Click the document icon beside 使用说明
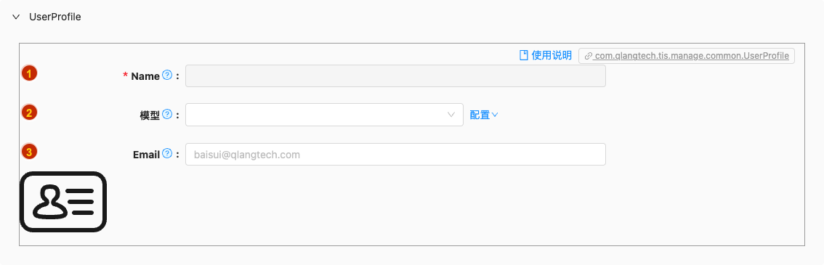 (x=523, y=56)
